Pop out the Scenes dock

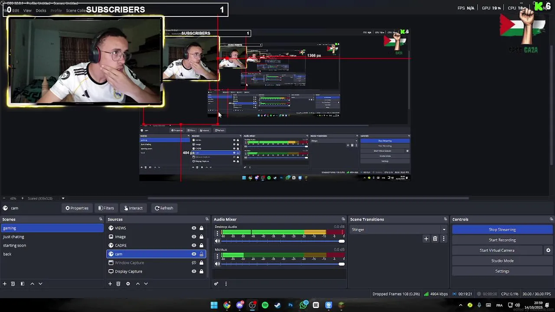click(101, 219)
